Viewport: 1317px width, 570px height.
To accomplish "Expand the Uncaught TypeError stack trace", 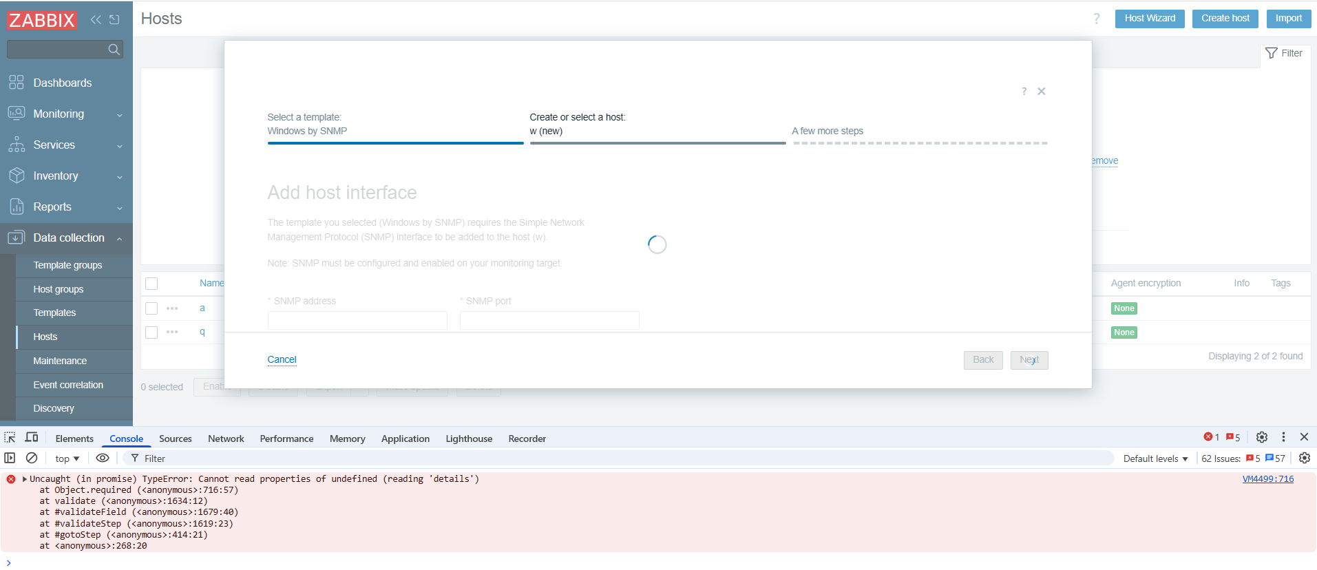I will tap(25, 479).
